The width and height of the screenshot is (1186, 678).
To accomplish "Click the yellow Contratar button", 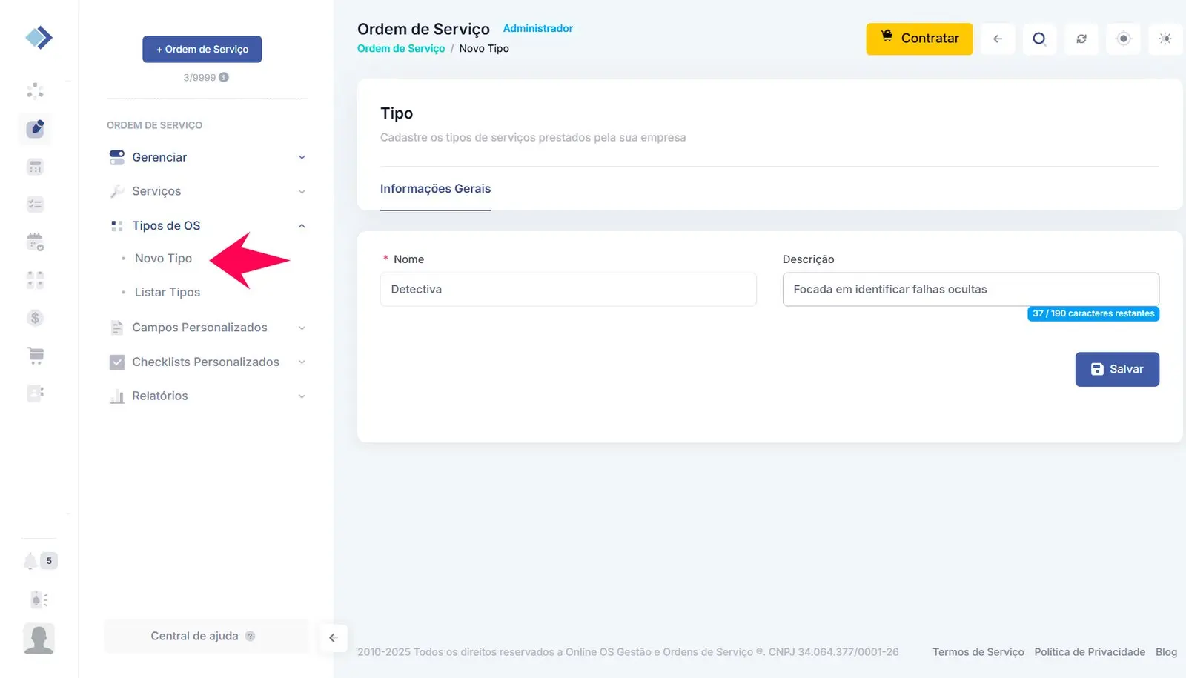I will pos(919,39).
